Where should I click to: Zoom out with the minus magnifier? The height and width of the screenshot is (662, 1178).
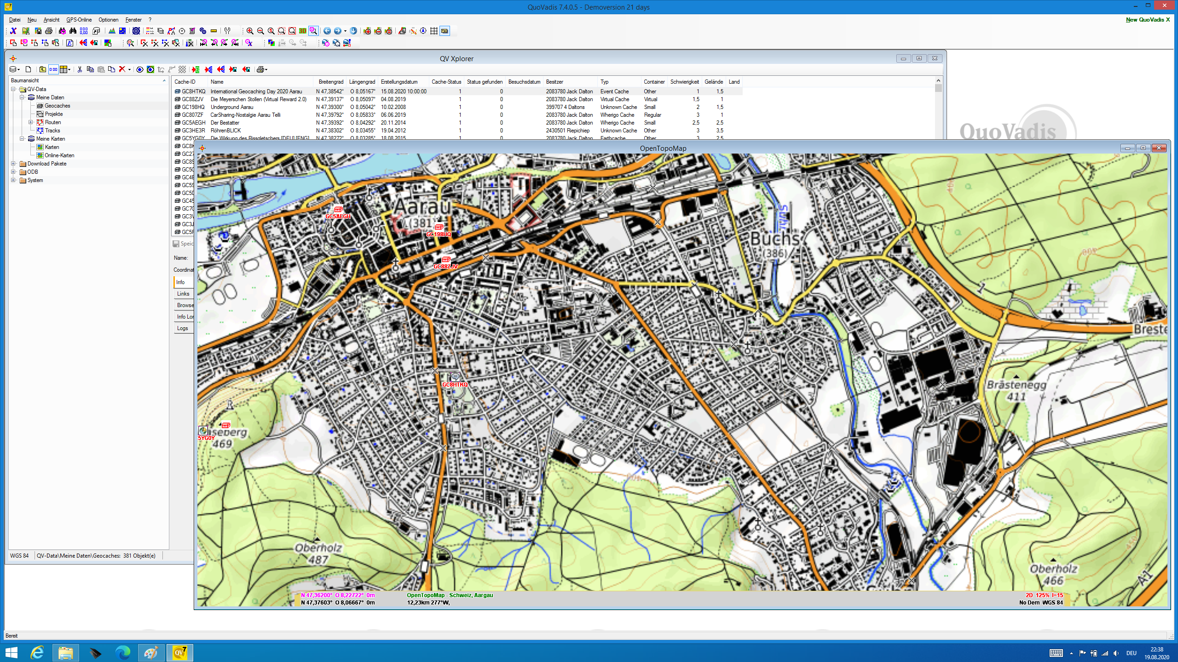[x=260, y=31]
